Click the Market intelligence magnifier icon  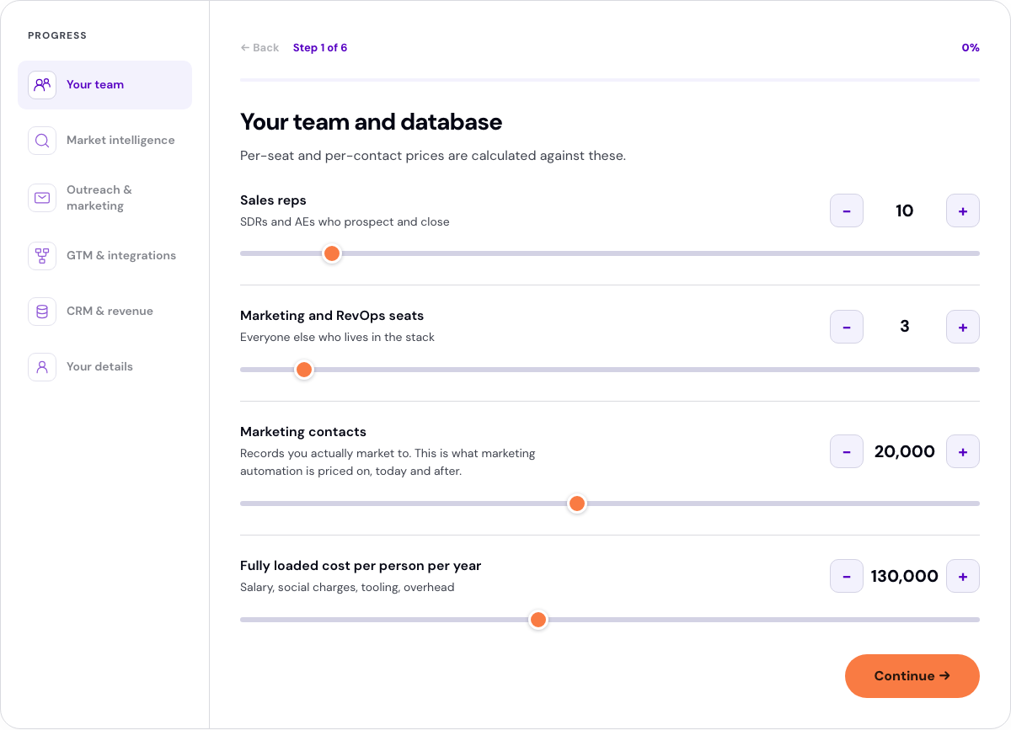[x=42, y=141]
